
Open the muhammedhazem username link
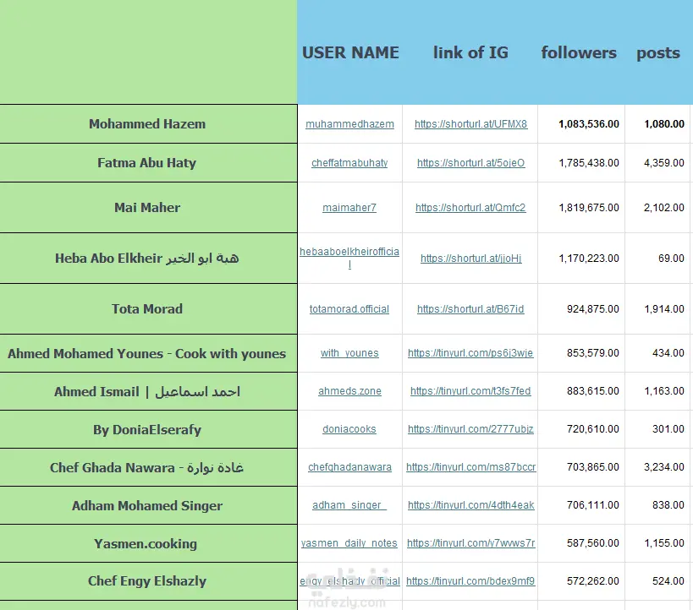349,124
